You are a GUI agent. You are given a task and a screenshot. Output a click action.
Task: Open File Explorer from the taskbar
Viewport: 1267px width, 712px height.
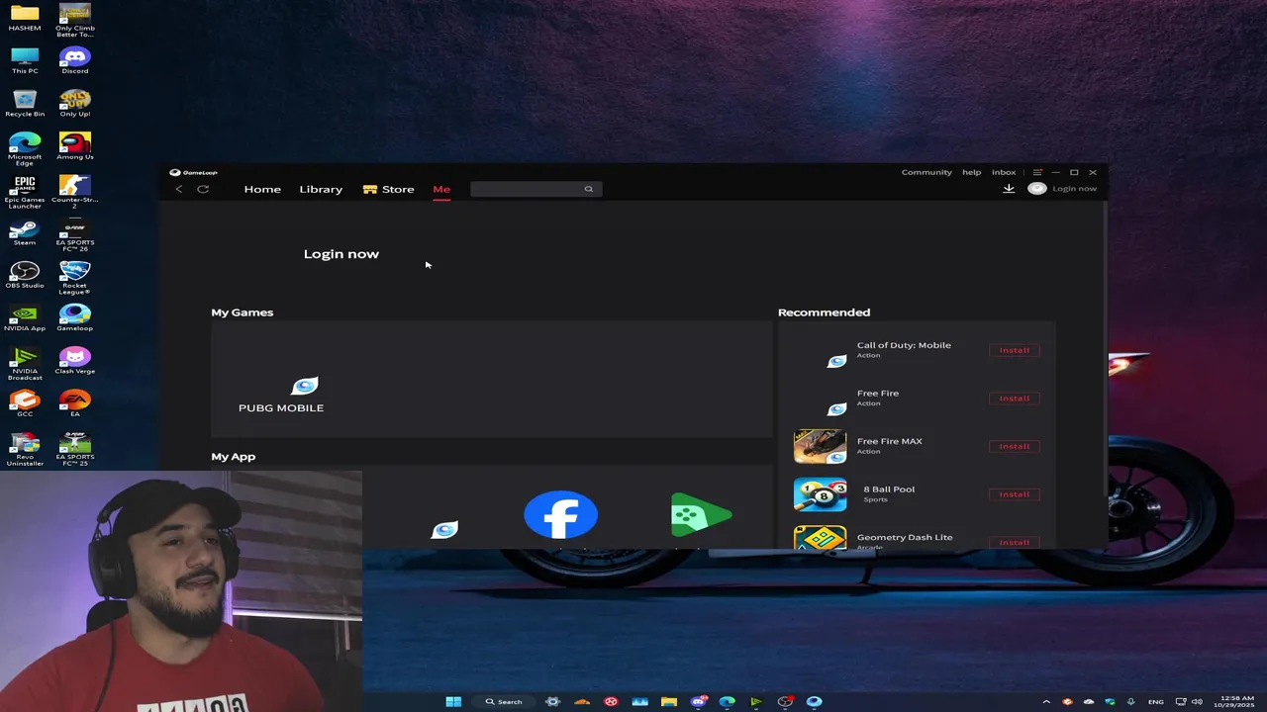669,701
